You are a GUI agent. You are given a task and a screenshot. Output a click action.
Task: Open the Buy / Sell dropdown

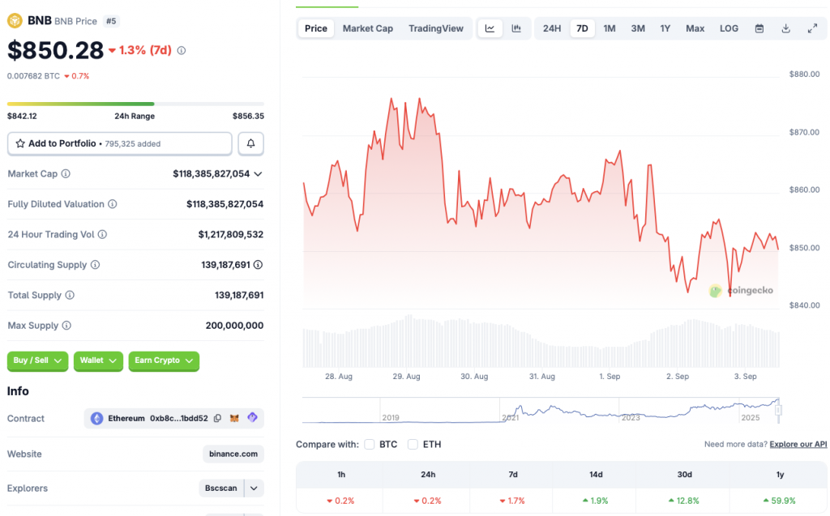[x=37, y=360]
